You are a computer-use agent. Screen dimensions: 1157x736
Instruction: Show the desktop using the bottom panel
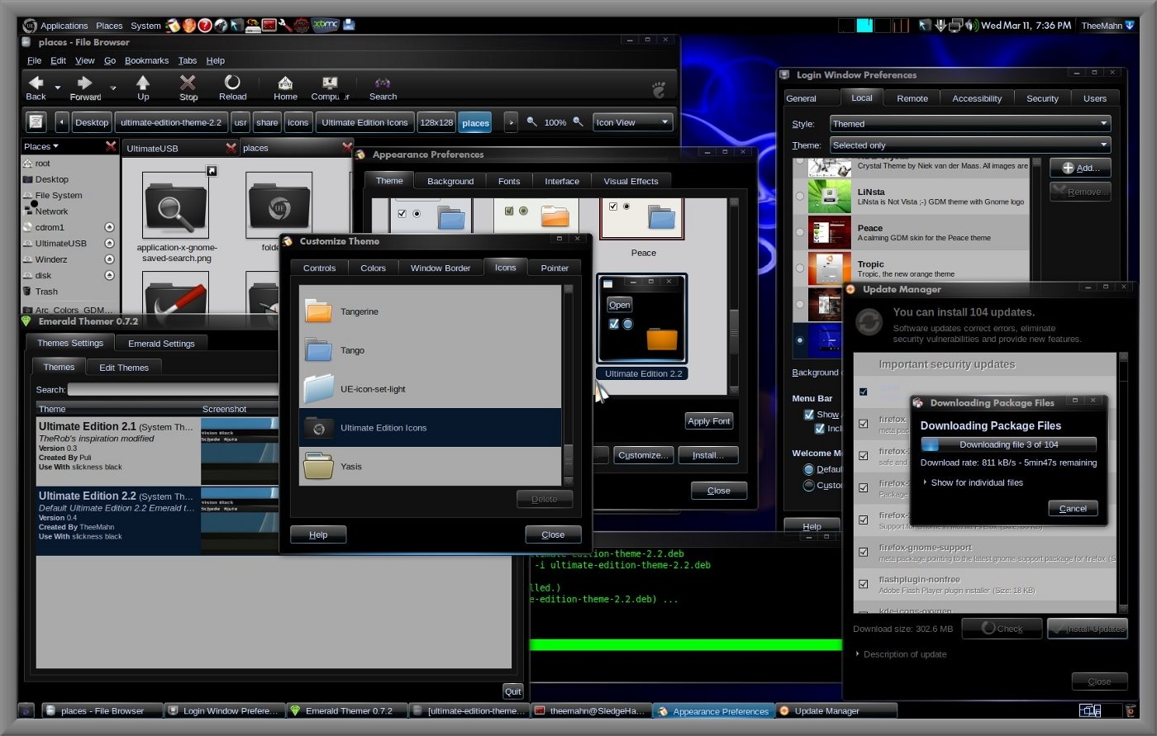[x=26, y=710]
